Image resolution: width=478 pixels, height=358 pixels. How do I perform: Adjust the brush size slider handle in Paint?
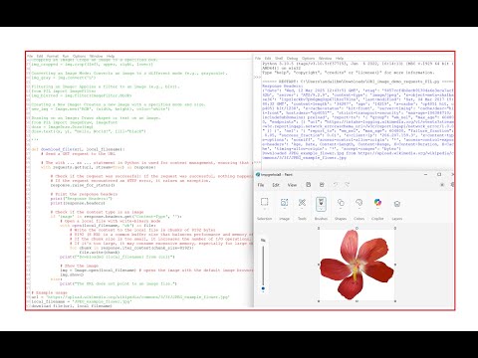pos(263,288)
